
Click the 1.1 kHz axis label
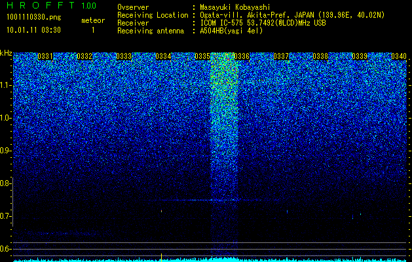(5, 85)
